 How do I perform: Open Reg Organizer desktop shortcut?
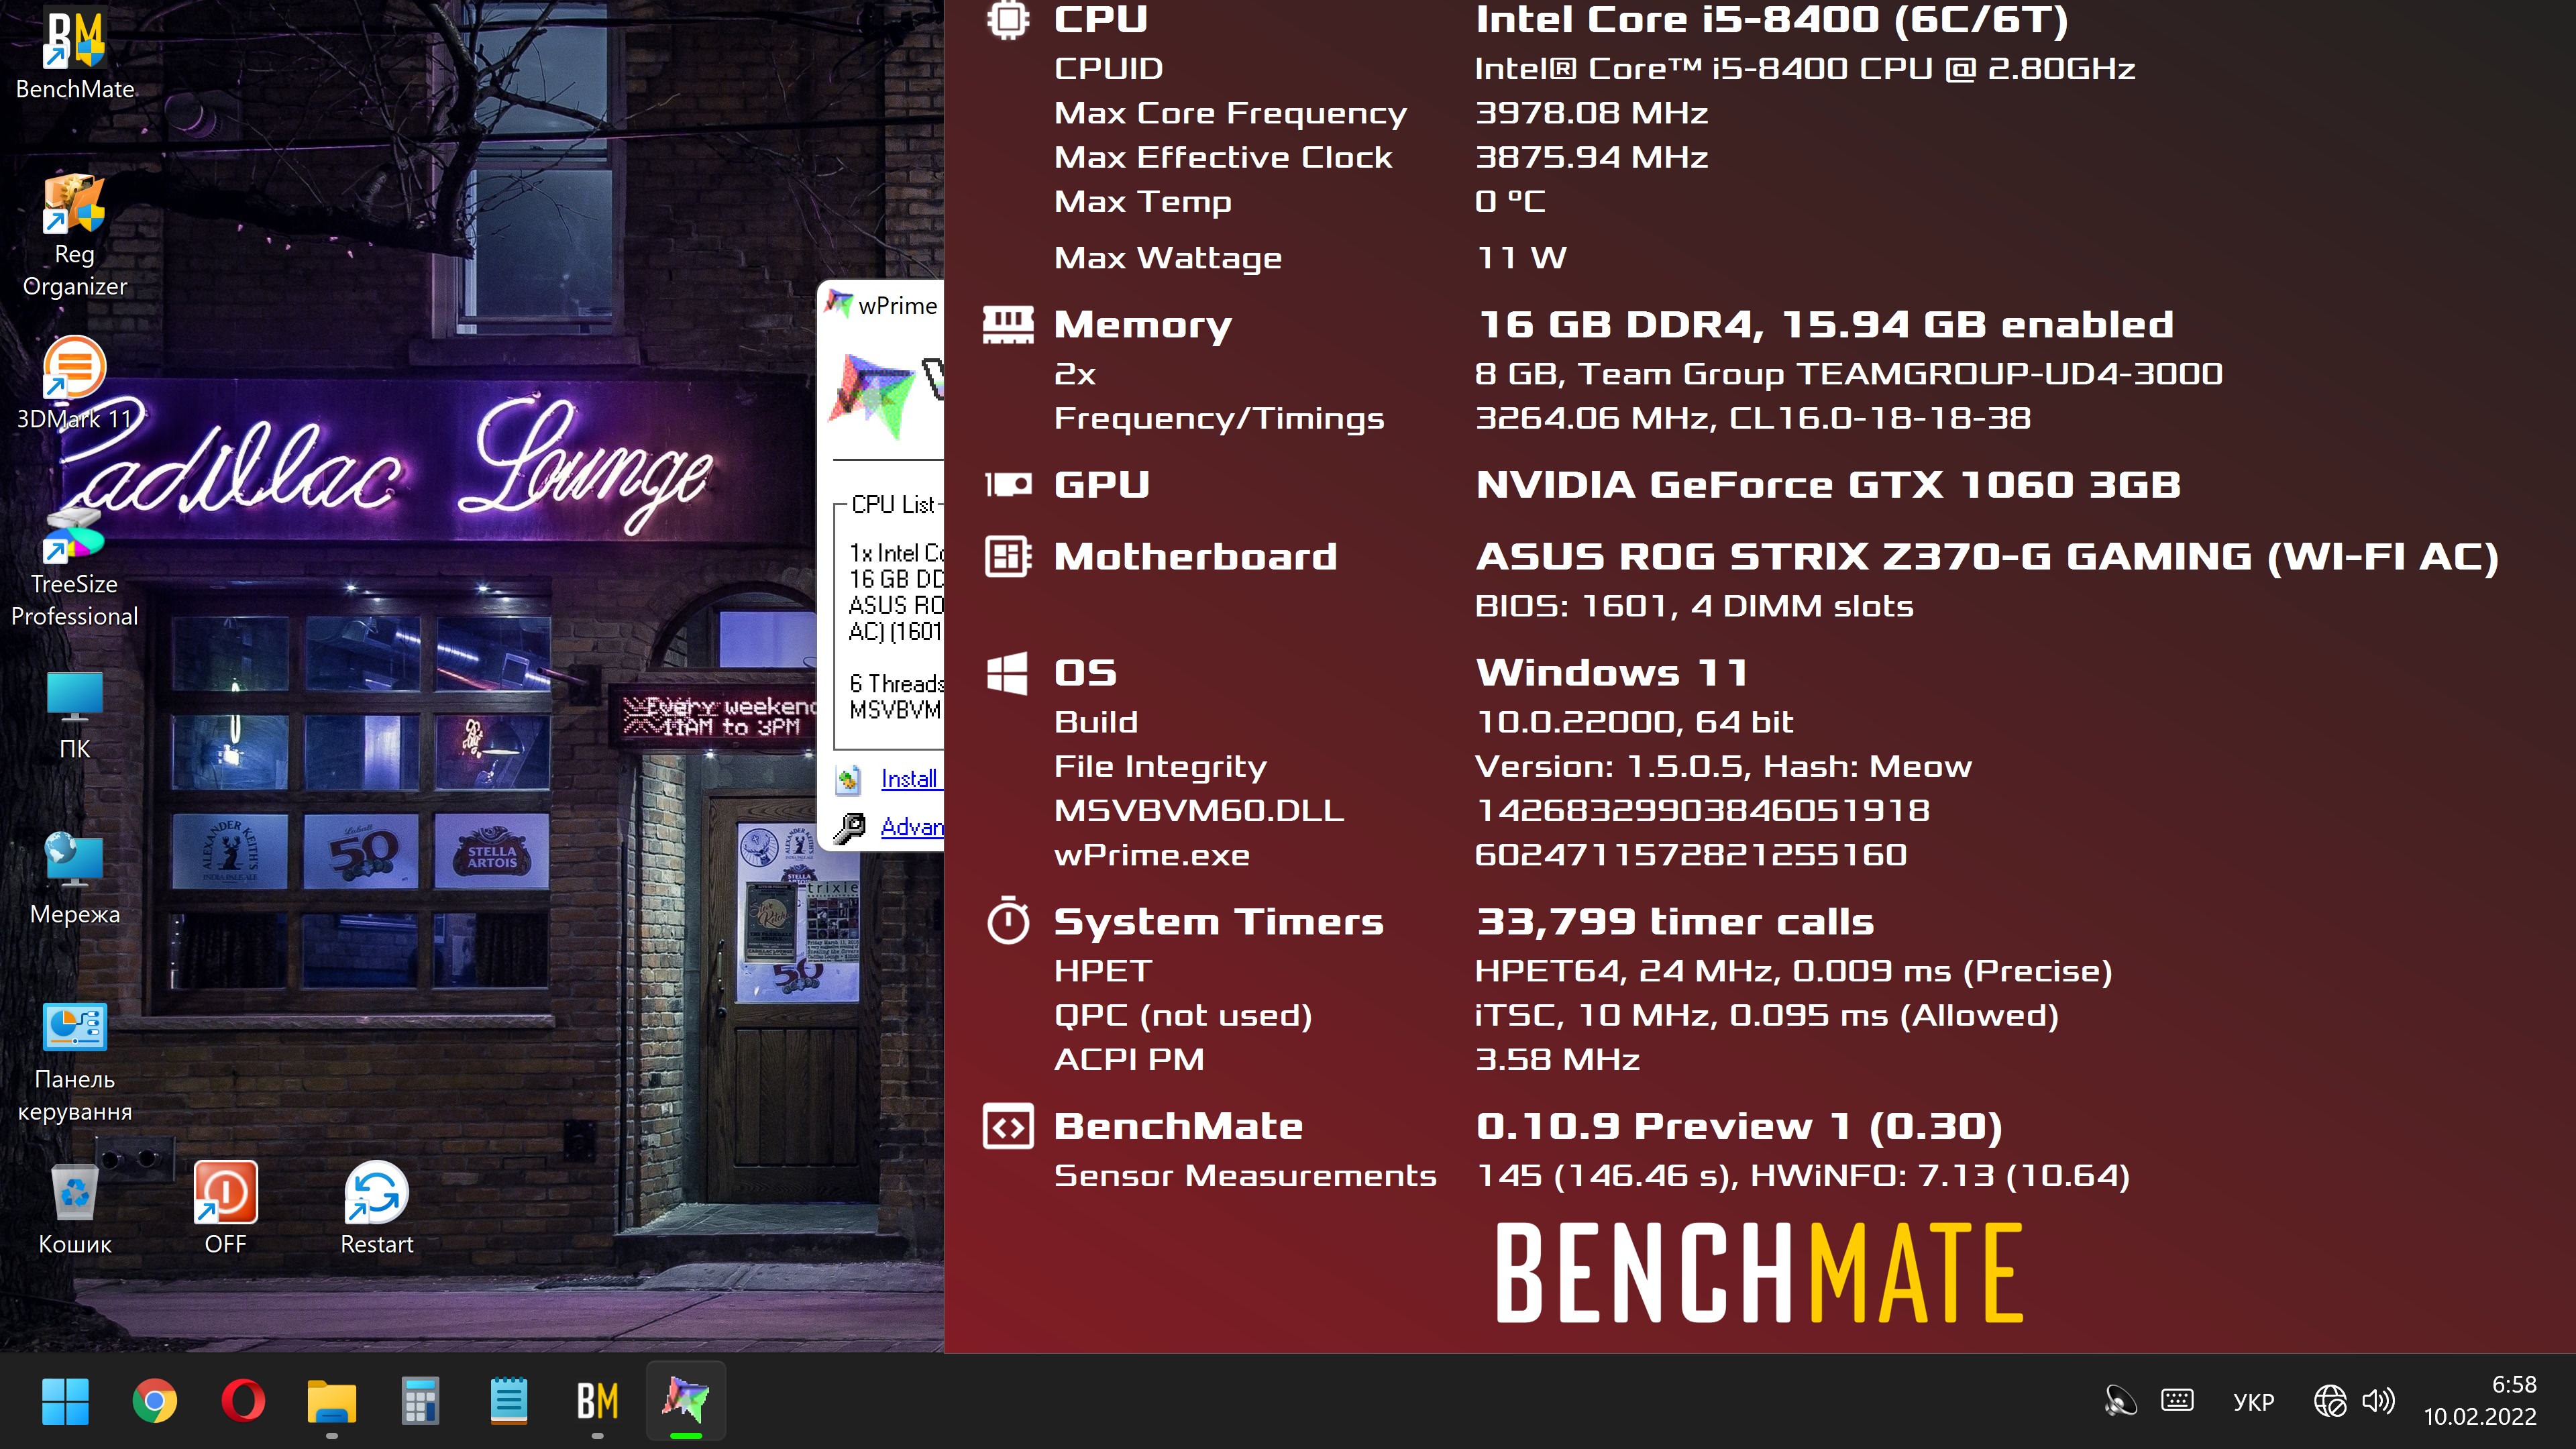(75, 235)
